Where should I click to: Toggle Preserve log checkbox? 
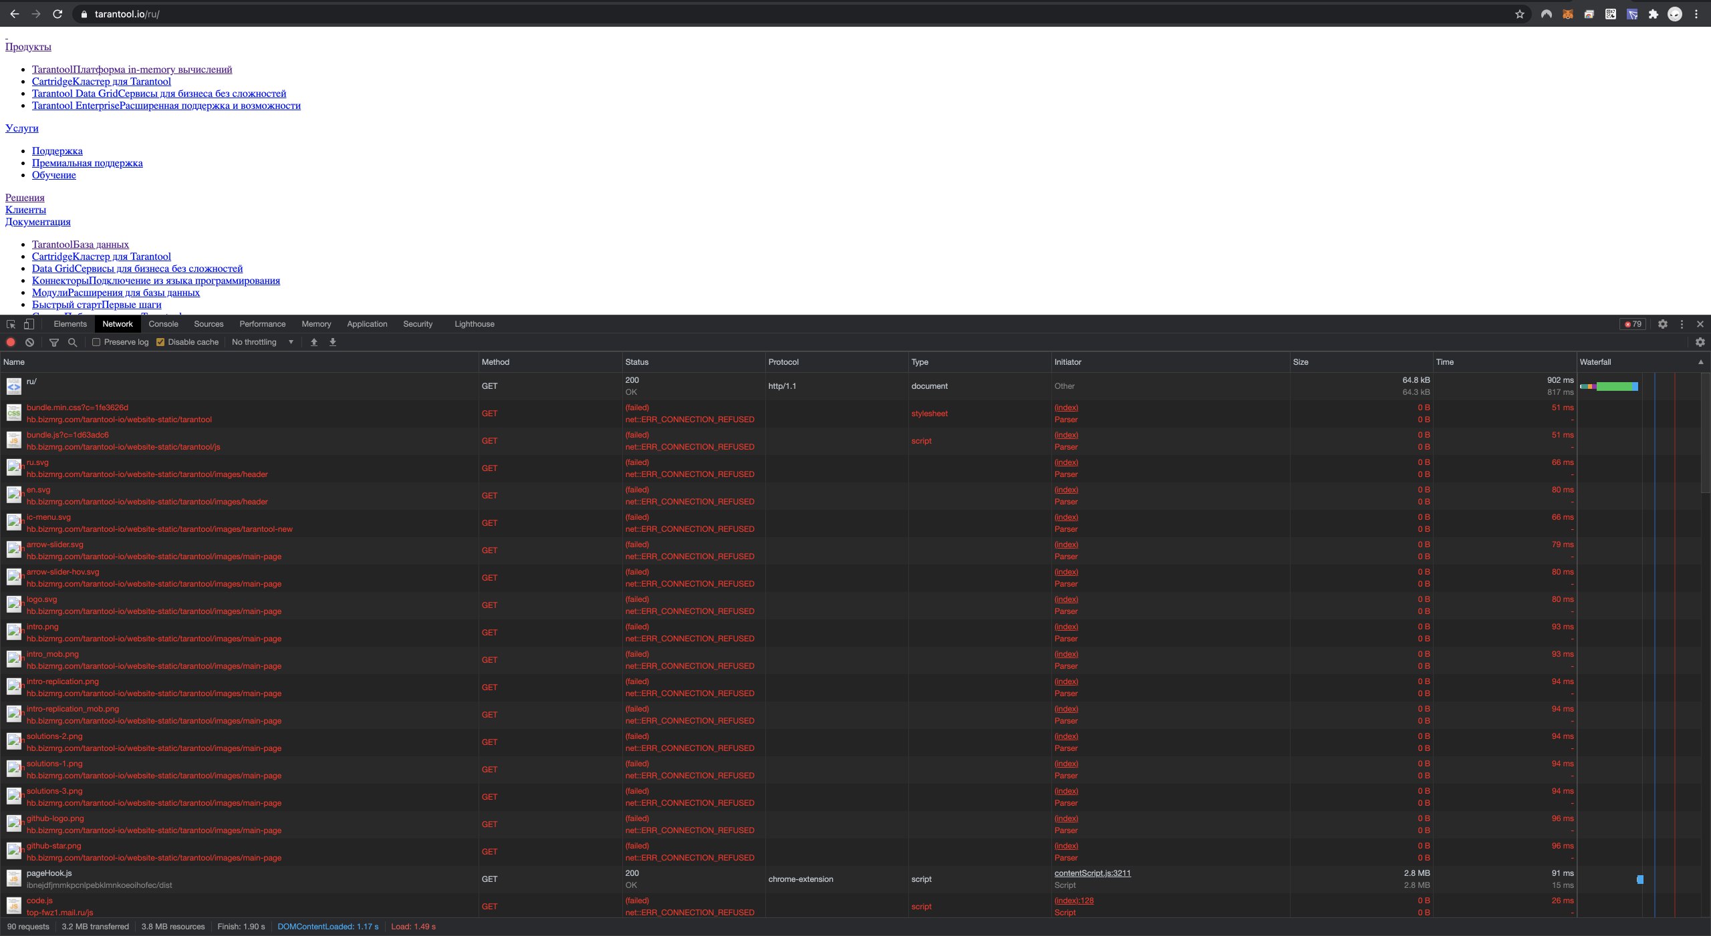click(x=96, y=342)
